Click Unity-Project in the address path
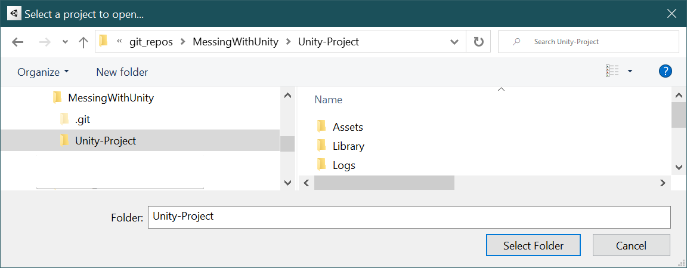687x268 pixels. 329,42
